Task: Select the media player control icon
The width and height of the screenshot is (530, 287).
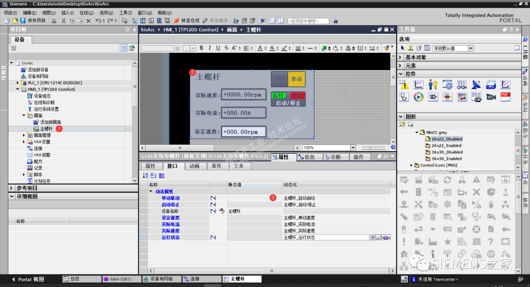Action: coord(418,97)
